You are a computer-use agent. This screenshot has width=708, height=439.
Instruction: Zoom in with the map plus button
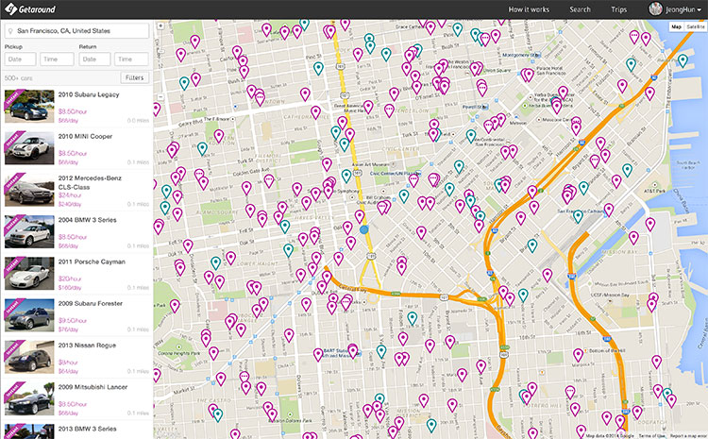[160, 26]
